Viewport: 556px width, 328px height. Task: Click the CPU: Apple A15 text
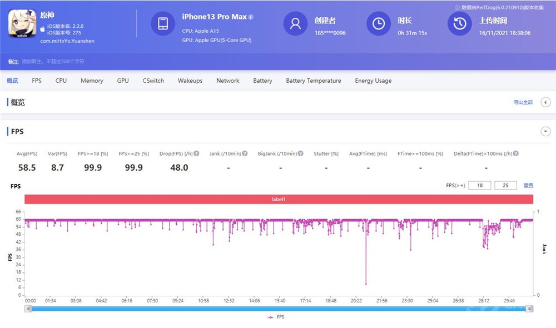point(200,31)
